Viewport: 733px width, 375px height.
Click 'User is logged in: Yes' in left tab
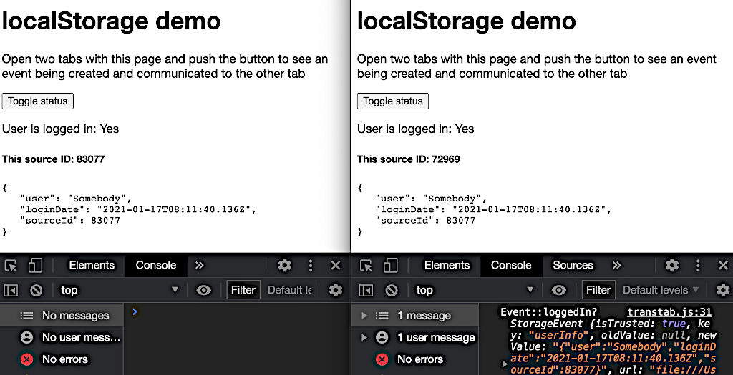[x=60, y=129]
